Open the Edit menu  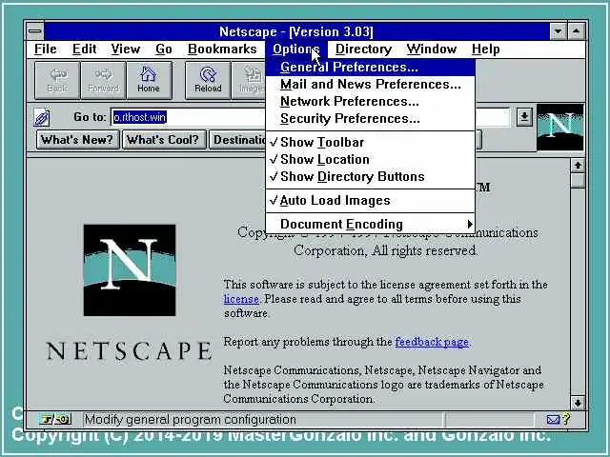click(x=85, y=50)
